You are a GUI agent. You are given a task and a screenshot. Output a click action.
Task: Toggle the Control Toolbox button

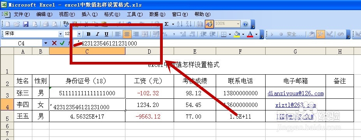pyautogui.click(x=320, y=34)
